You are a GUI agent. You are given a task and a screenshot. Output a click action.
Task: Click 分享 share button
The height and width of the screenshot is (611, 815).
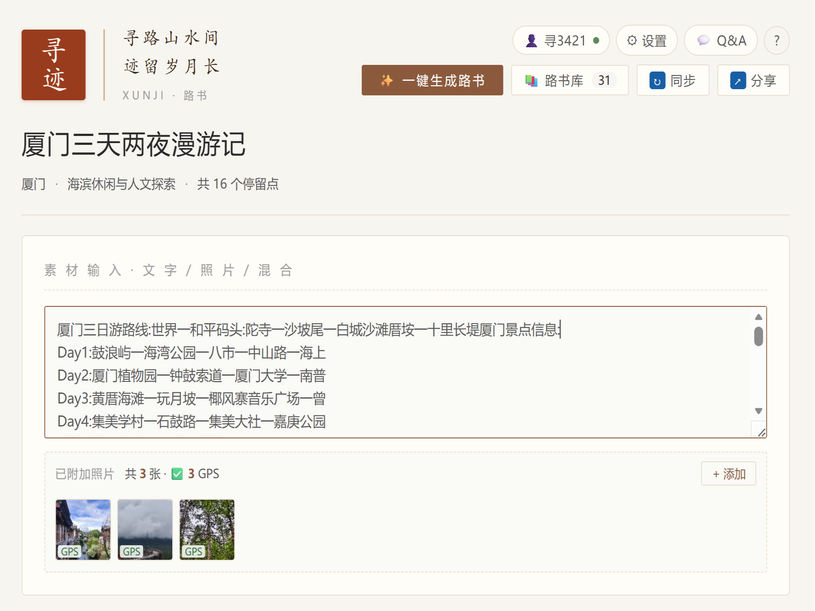(x=753, y=80)
